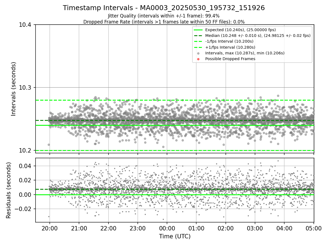Viewport: 328px width, 246px height.
Task: Click the "01:00" time tick label
Action: (196, 228)
